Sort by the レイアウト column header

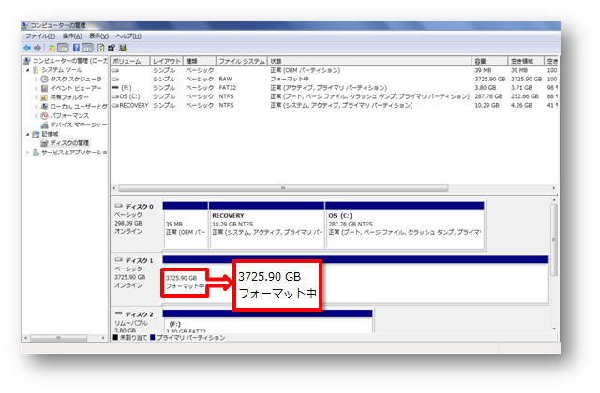[x=166, y=61]
